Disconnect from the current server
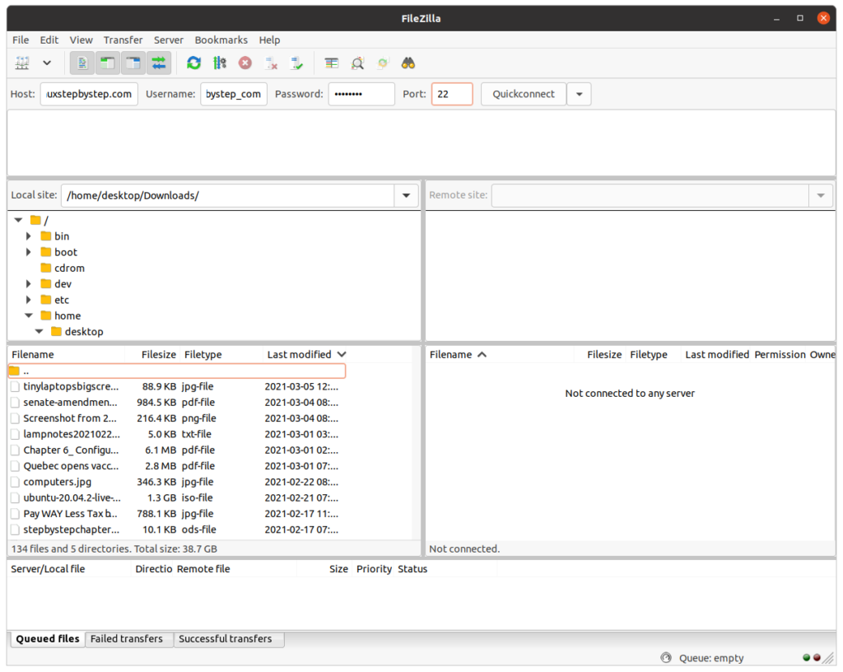Screen dimensions: 843x672 (x=271, y=63)
